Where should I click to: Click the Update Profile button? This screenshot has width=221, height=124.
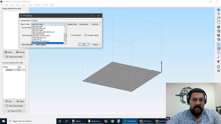pyautogui.click(x=72, y=24)
